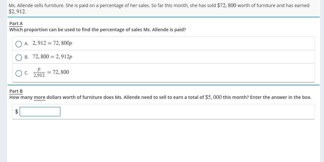
Task: Click the Which proportion can be used question text
Action: tap(97, 30)
